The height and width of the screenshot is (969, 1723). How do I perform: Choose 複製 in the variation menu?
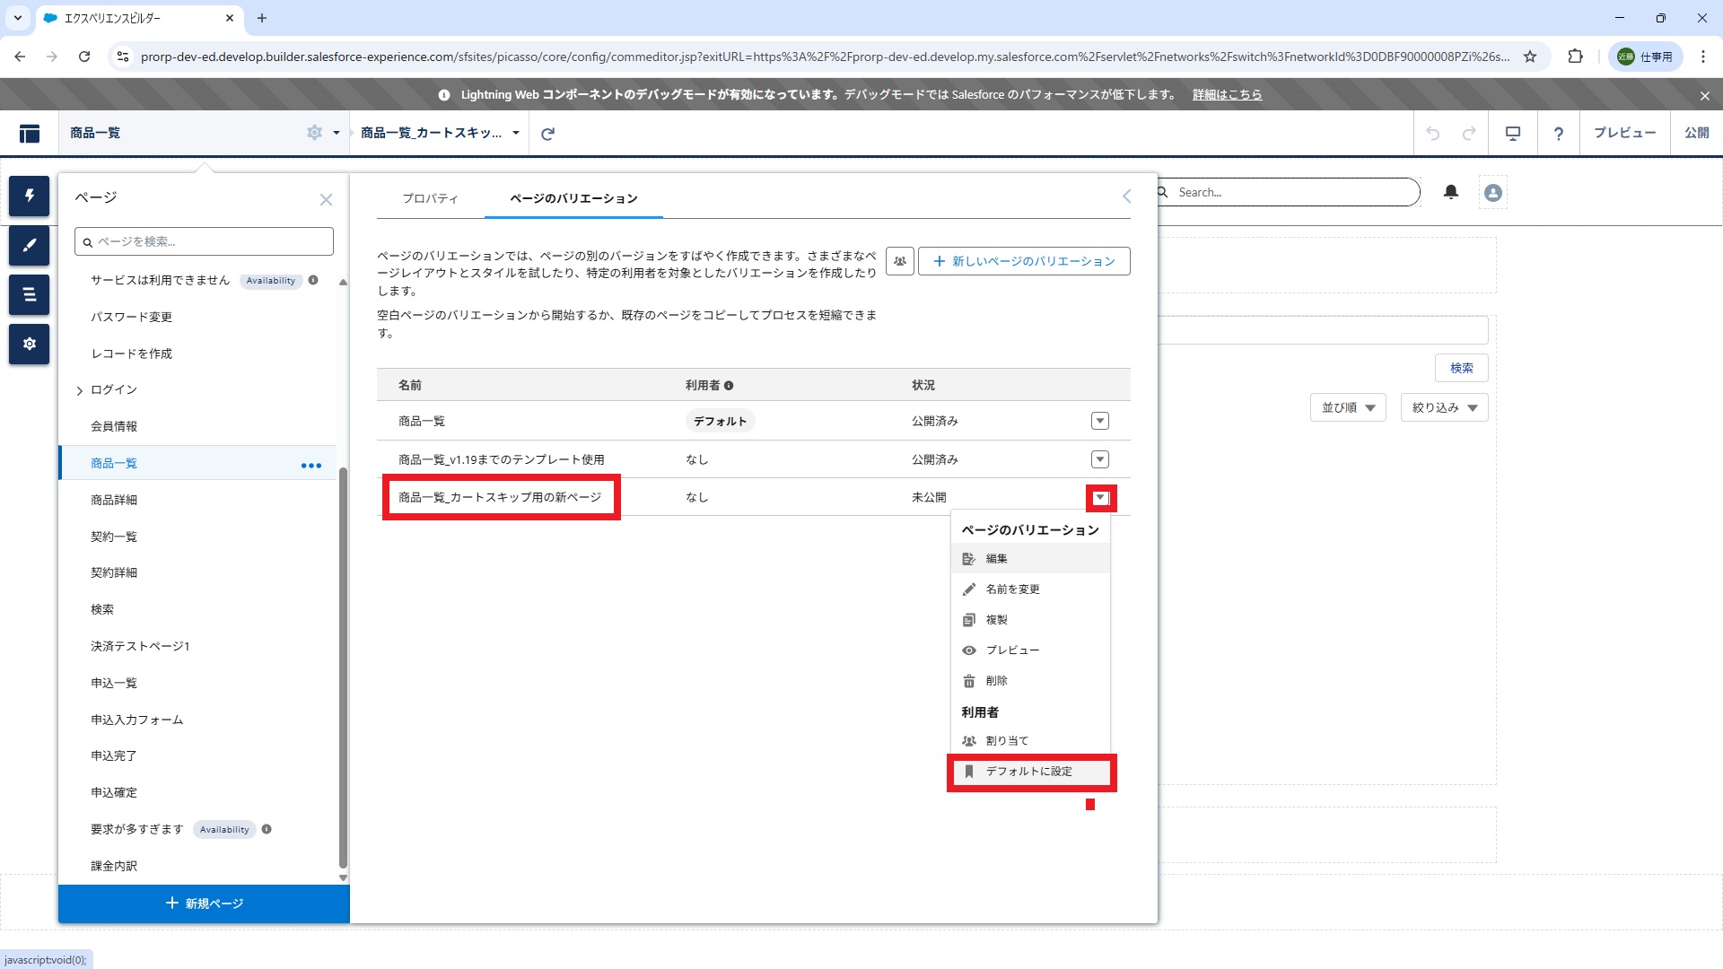point(996,620)
